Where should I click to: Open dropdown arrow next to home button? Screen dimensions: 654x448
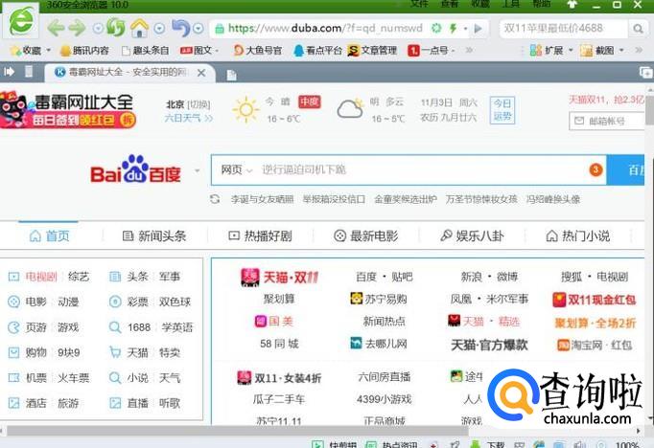[159, 29]
